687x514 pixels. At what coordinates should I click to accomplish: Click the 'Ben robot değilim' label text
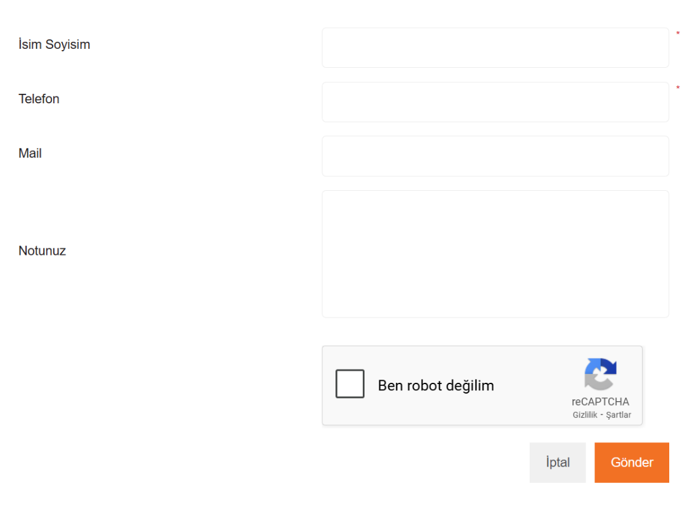click(436, 386)
